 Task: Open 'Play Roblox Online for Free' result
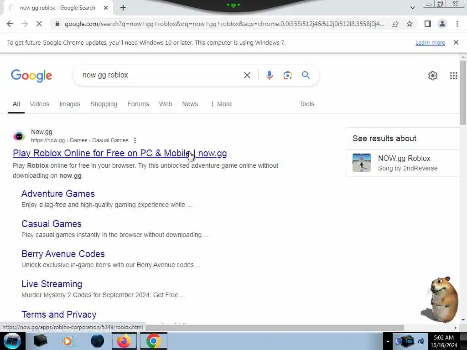tap(120, 153)
